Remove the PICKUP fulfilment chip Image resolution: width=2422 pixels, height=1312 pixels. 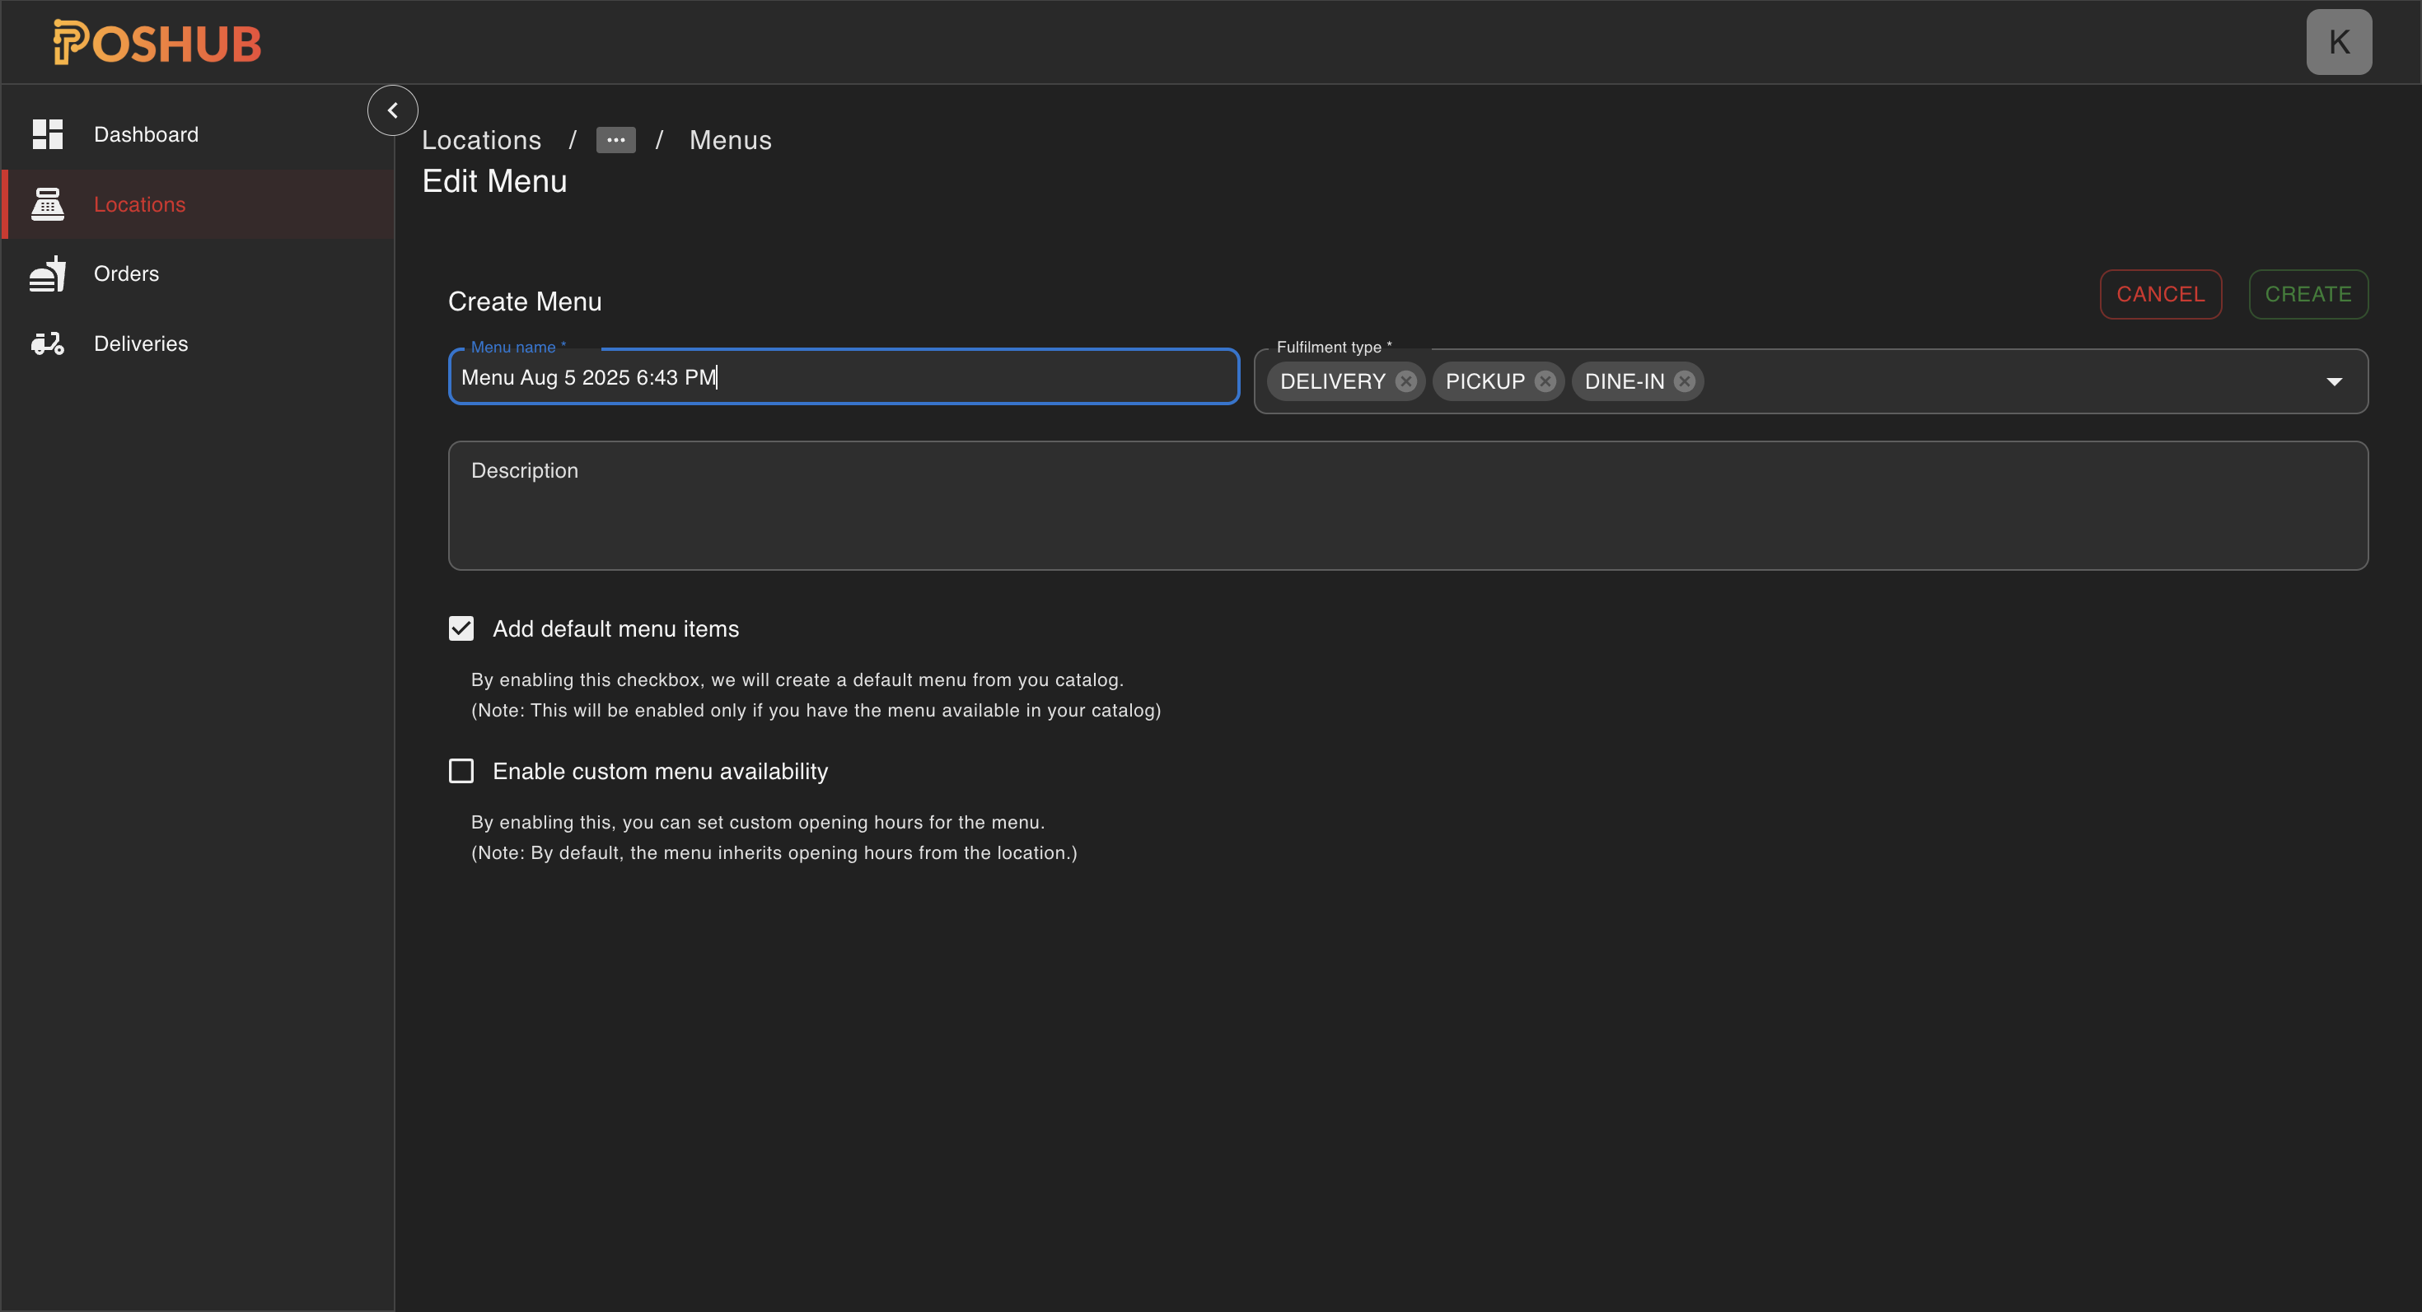point(1545,381)
